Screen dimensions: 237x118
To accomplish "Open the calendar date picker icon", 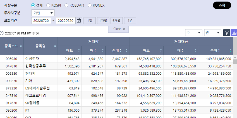I will tap(79, 21).
